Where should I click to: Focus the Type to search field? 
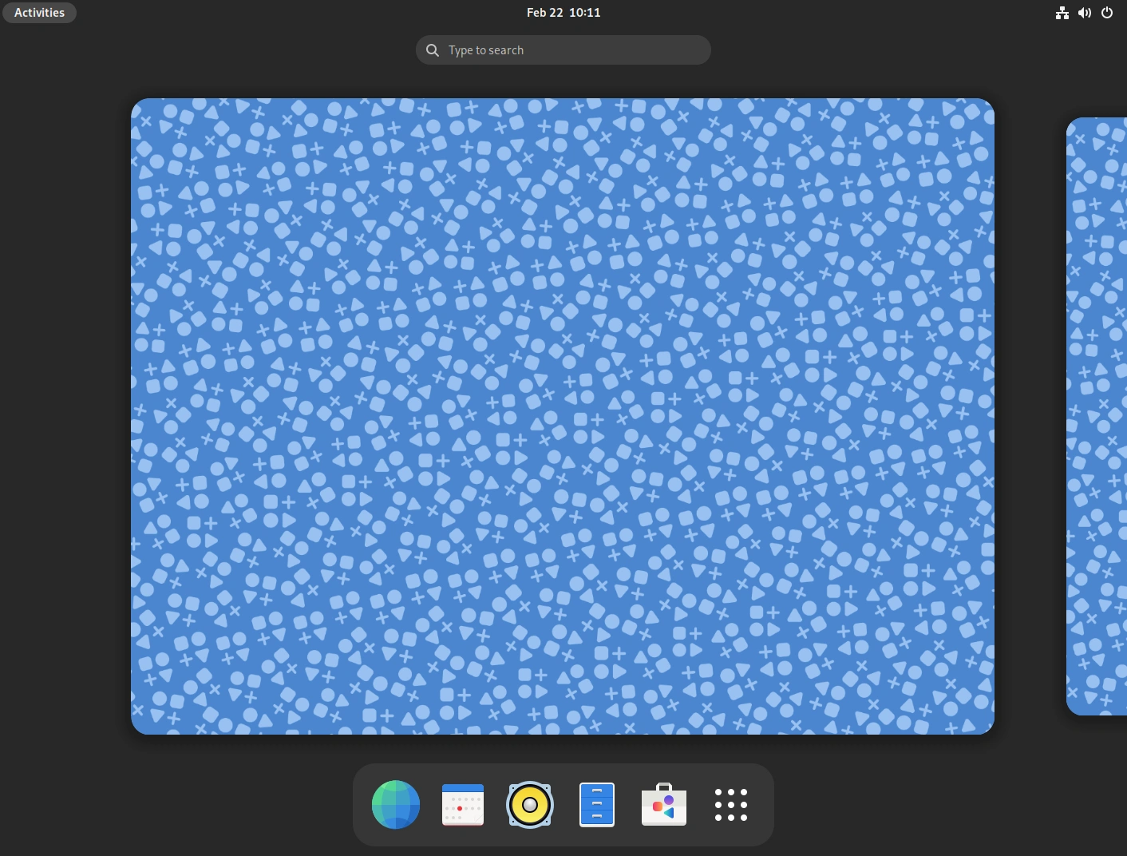pyautogui.click(x=563, y=50)
